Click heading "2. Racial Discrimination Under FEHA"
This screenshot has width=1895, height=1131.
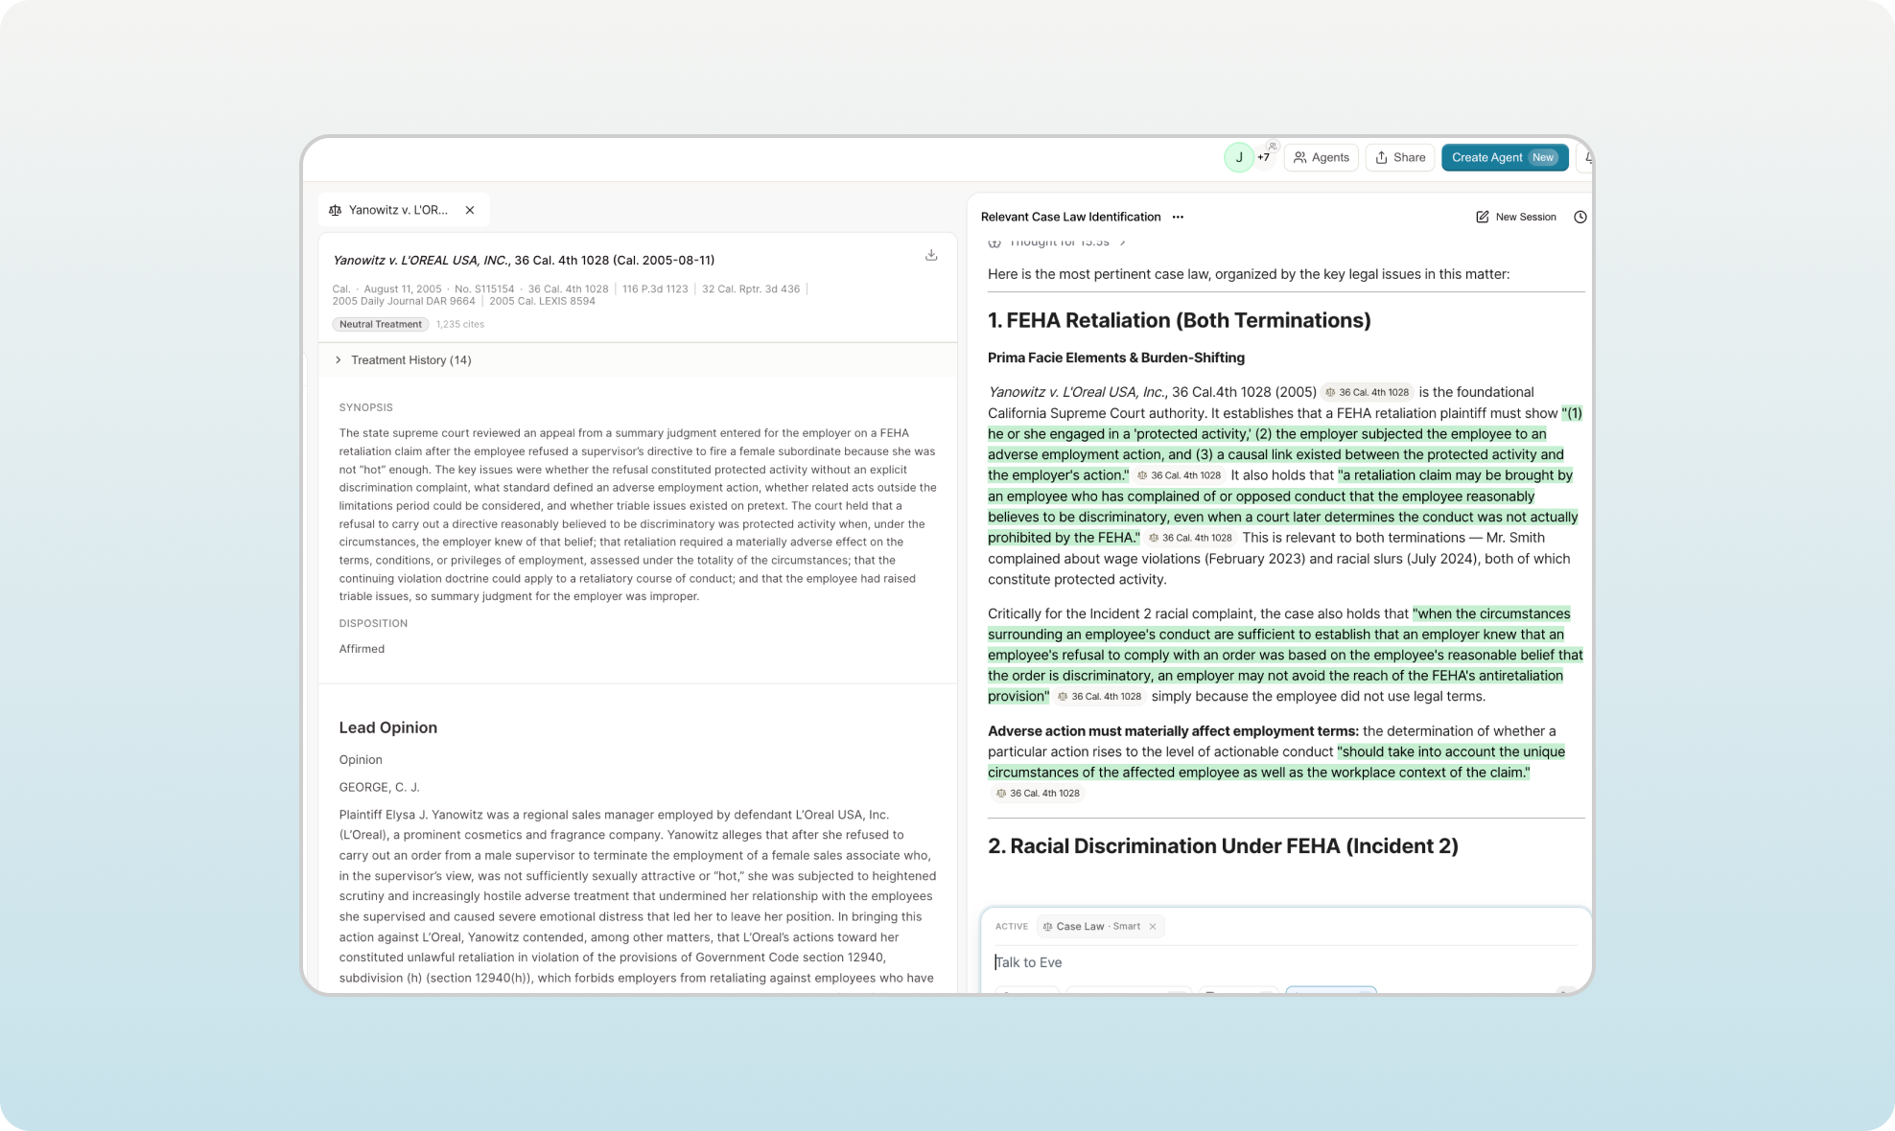[x=1223, y=845]
